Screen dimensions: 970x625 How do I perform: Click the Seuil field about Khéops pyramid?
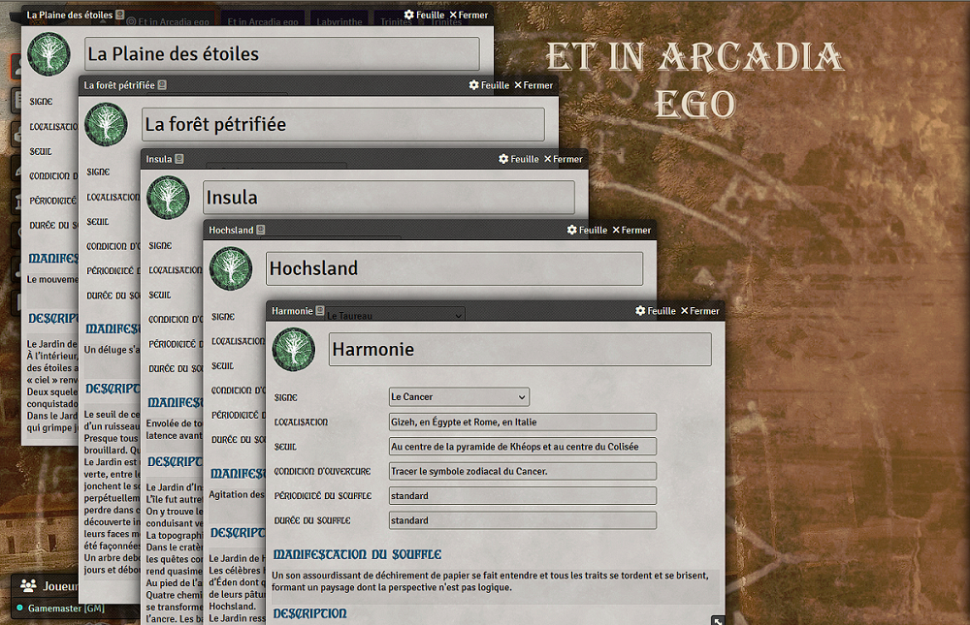522,447
